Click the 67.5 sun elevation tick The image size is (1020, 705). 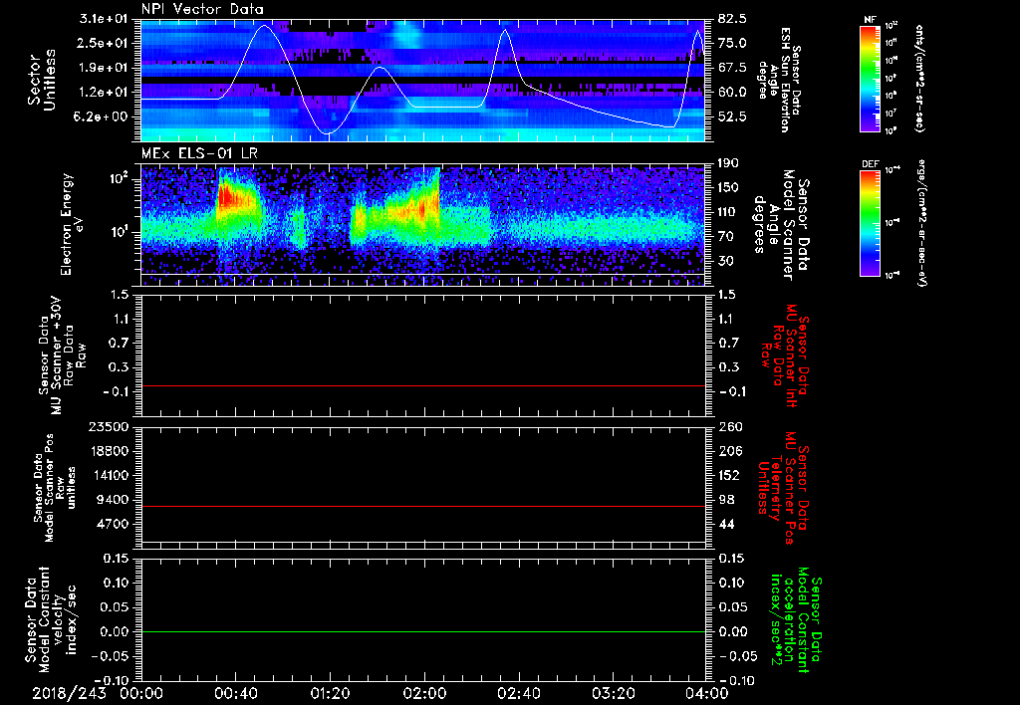click(x=732, y=68)
